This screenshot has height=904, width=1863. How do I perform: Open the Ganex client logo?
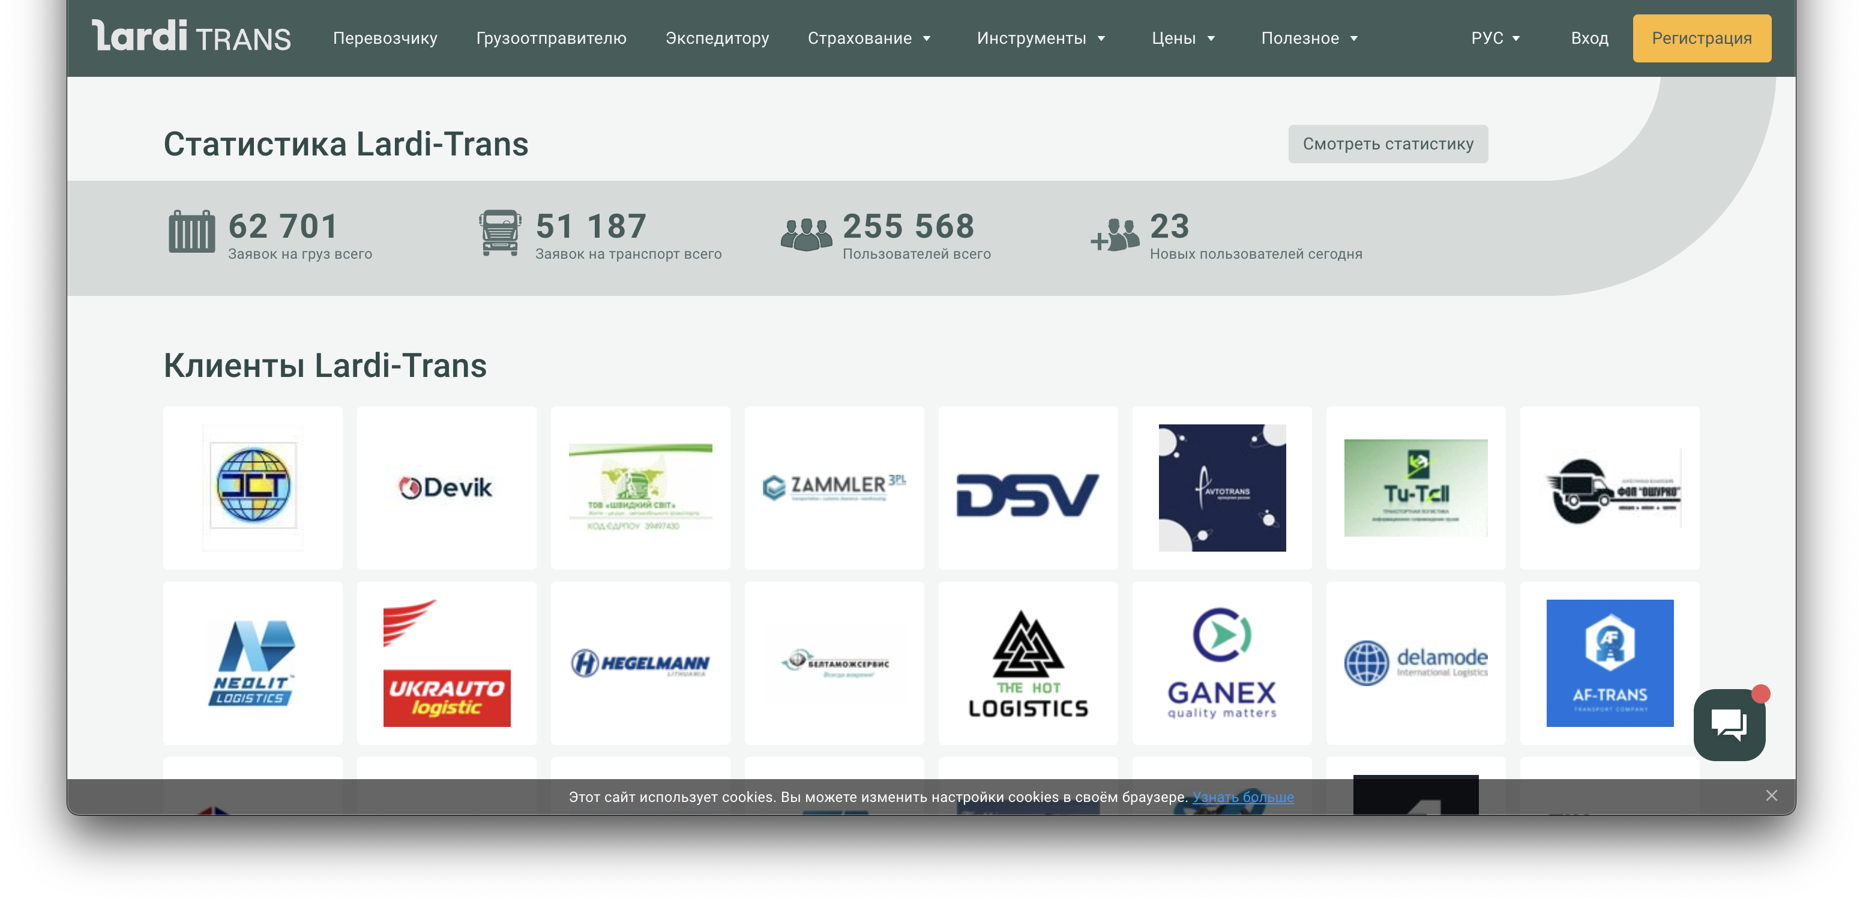coord(1221,663)
